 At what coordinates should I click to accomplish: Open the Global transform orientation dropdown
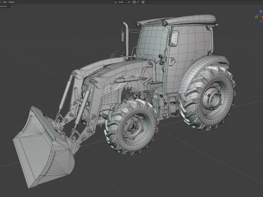pyautogui.click(x=120, y=2)
